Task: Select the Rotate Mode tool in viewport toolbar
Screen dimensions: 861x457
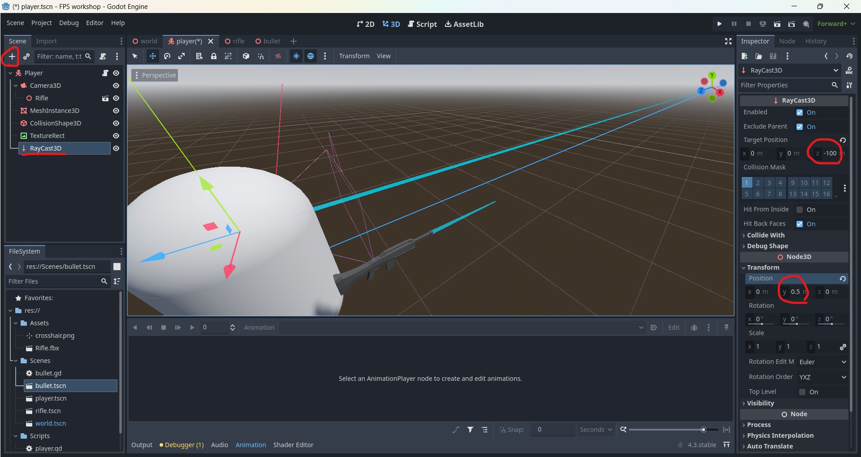Action: pyautogui.click(x=167, y=56)
